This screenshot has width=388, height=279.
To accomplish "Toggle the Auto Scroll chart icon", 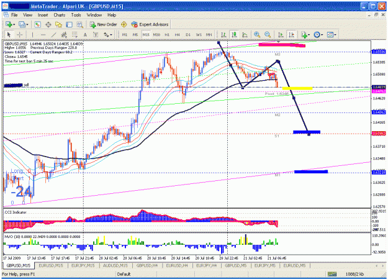I will click(x=281, y=35).
